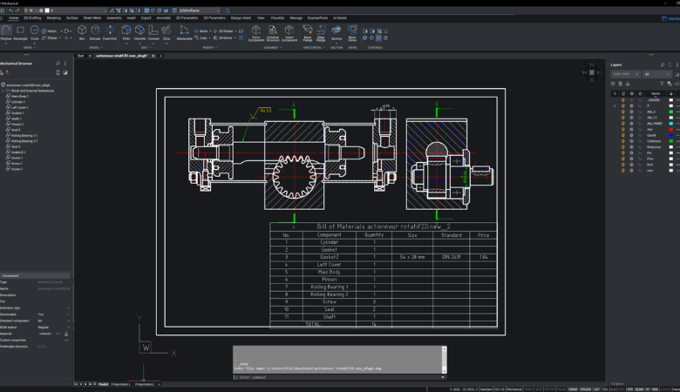Search in the Mechanical Browser panel
680x392 pixels.
(x=58, y=64)
